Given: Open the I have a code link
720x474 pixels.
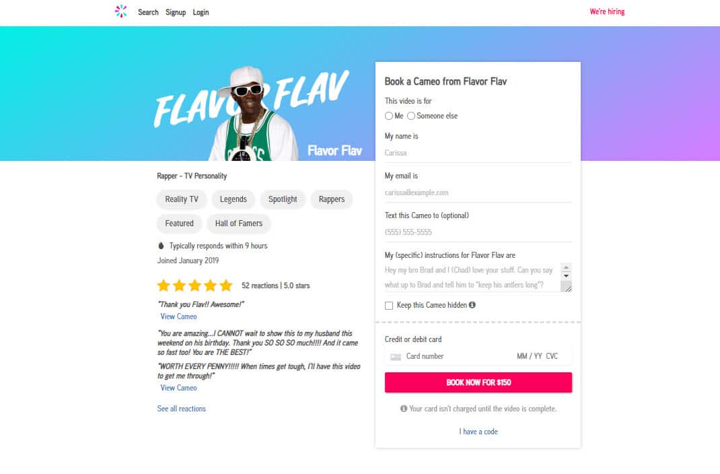Looking at the screenshot, I should 478,432.
